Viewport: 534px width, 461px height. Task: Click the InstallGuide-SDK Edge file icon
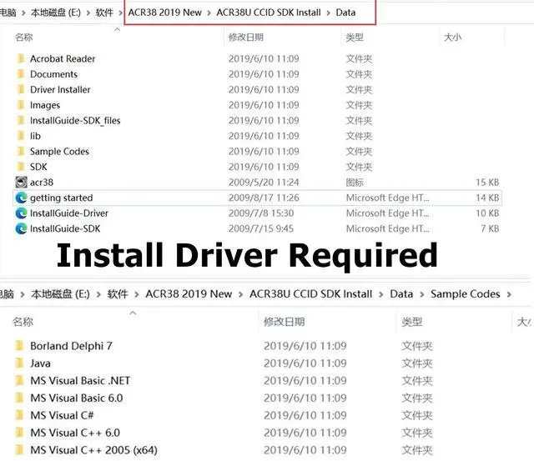pyautogui.click(x=21, y=228)
